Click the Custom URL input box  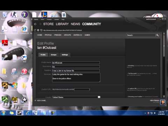coord(82,90)
